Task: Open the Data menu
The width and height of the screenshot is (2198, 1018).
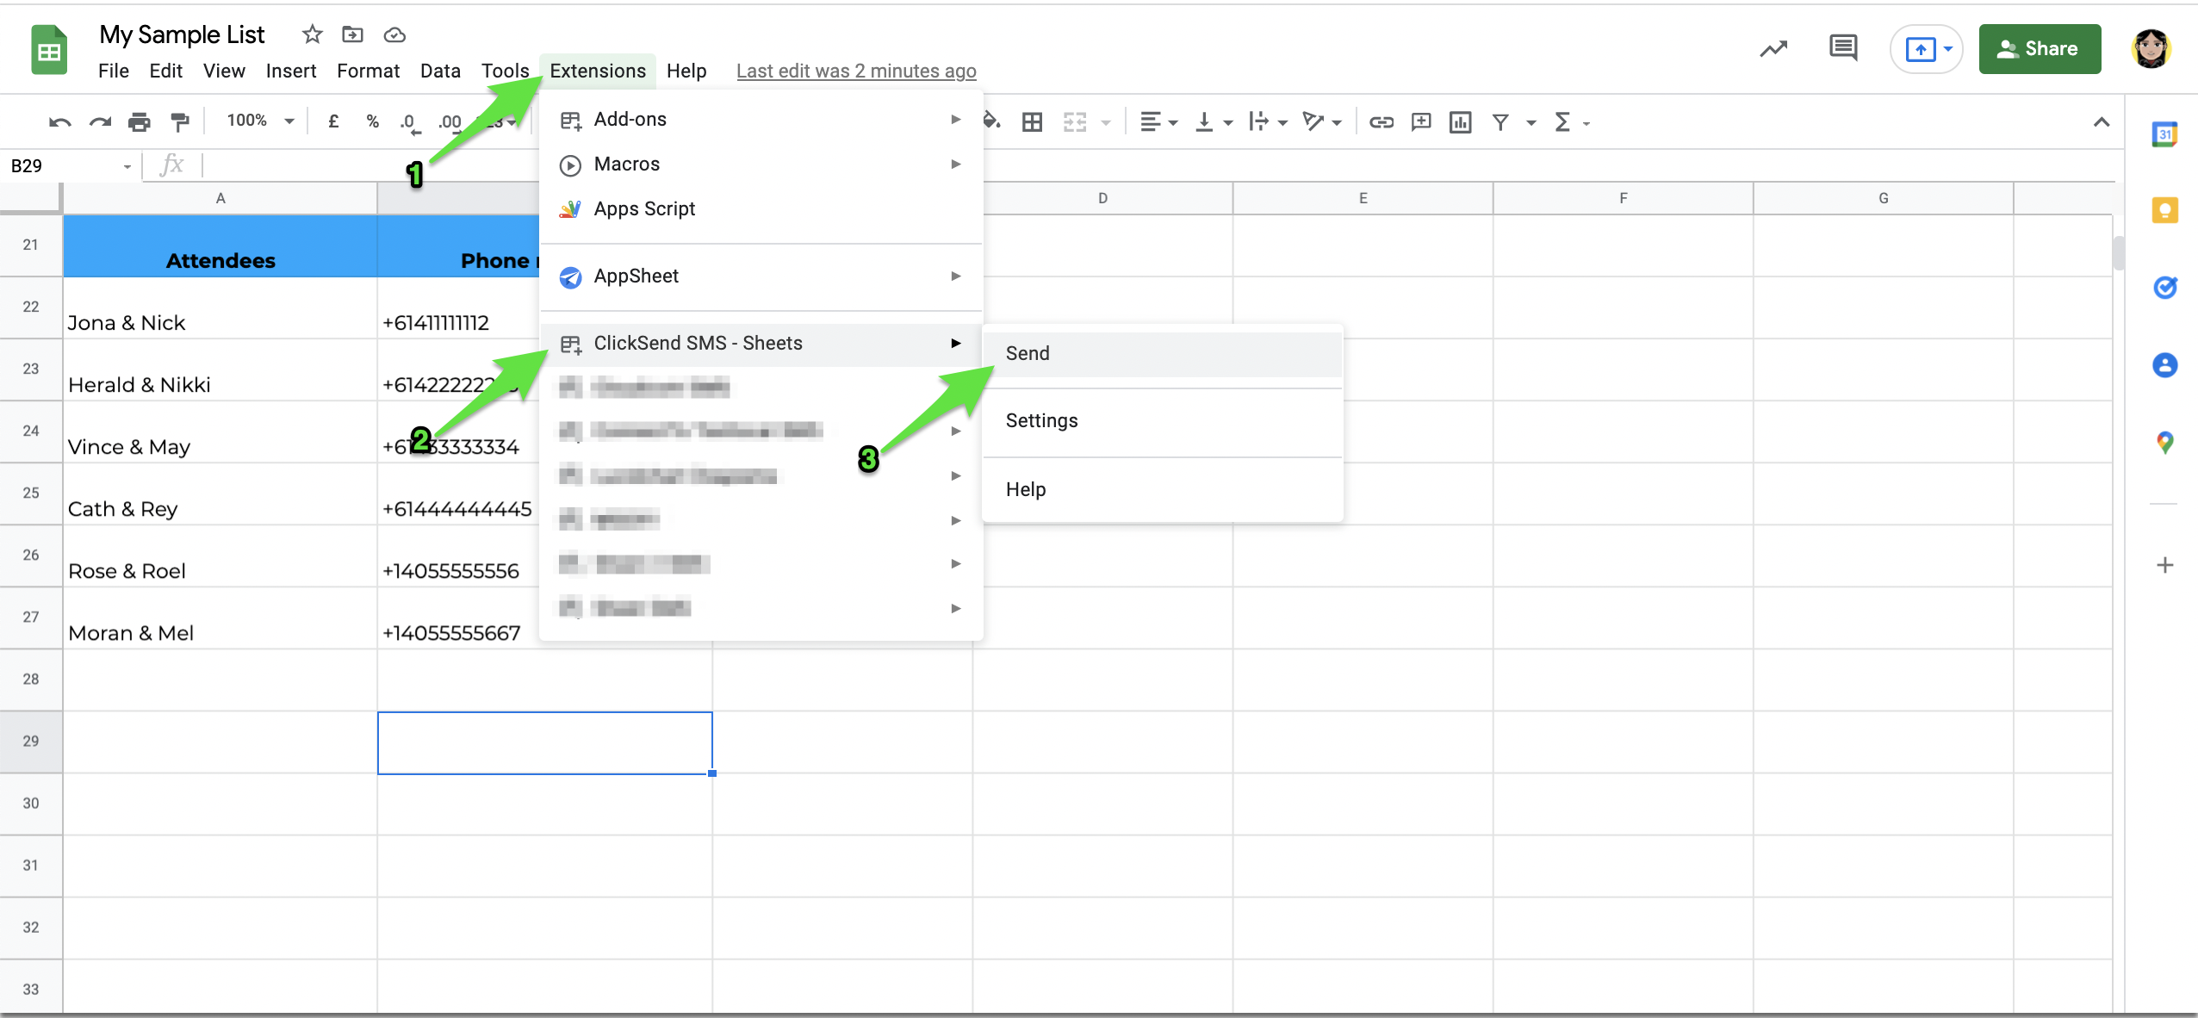Action: (440, 71)
